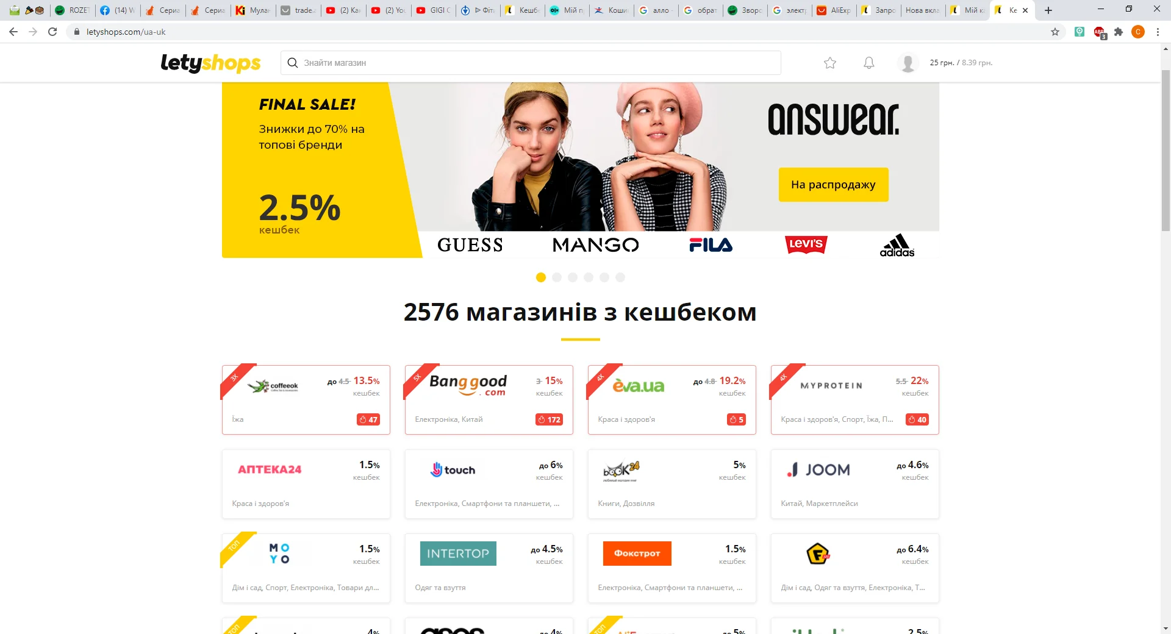Click the 'Знайти магазин' search field
Viewport: 1171px width, 634px height.
[x=531, y=63]
